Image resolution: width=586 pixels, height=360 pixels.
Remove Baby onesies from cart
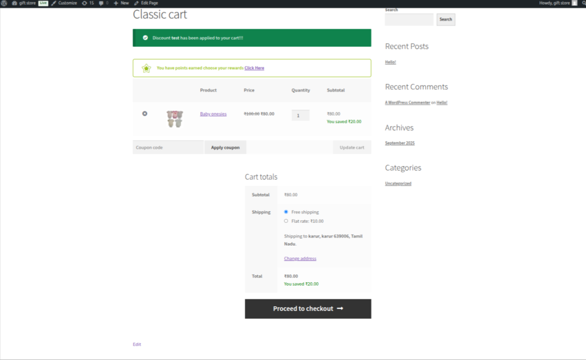click(145, 114)
